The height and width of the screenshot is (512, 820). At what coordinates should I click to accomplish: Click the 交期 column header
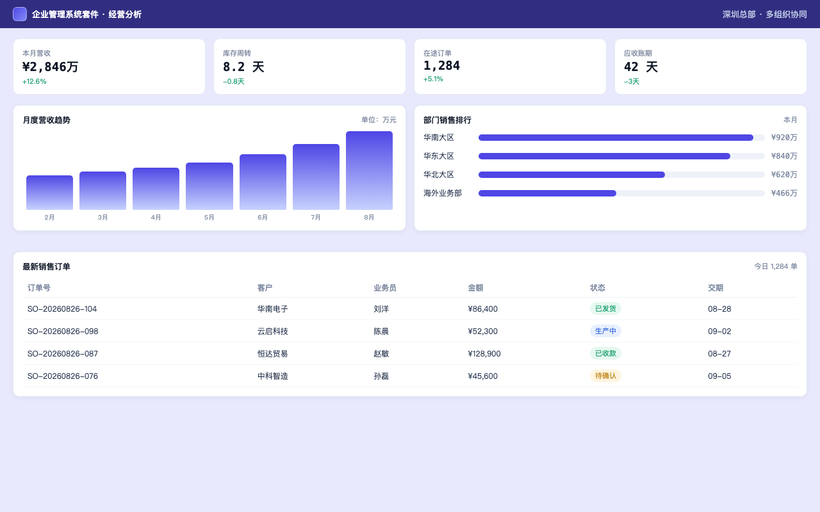[716, 288]
